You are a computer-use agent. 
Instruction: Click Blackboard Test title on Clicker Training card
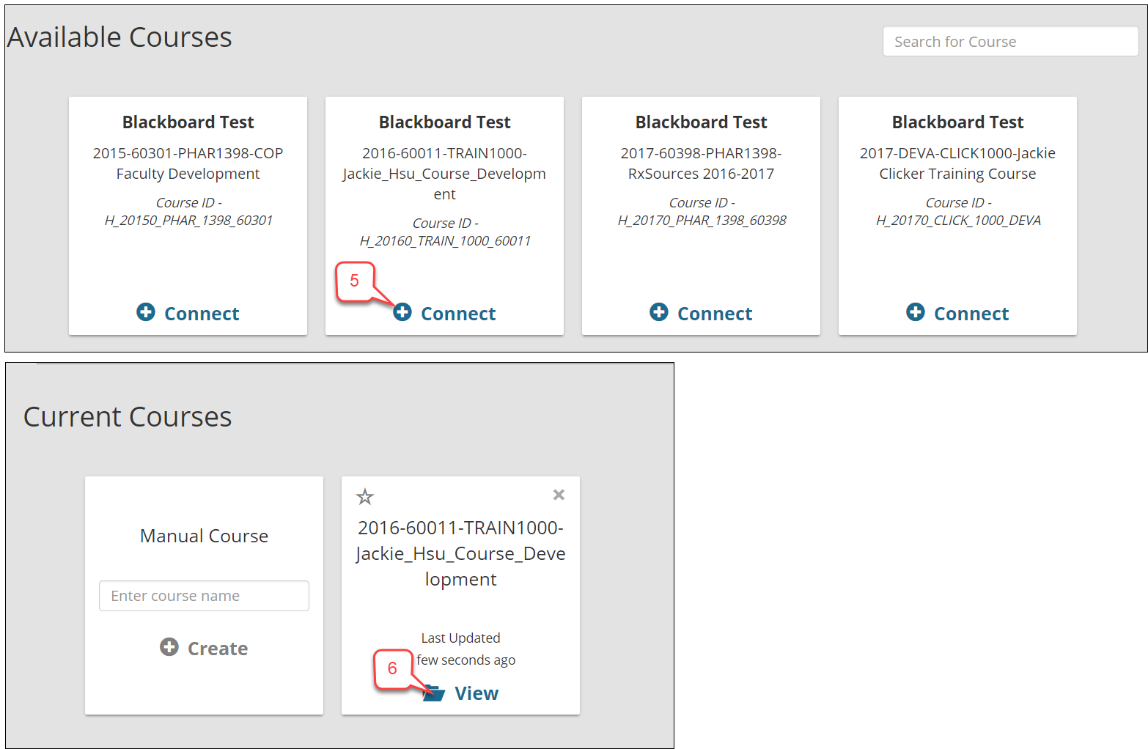957,122
